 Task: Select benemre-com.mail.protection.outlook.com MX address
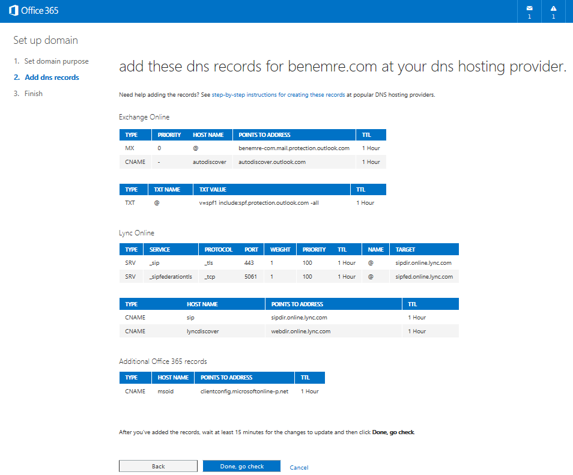click(x=294, y=148)
